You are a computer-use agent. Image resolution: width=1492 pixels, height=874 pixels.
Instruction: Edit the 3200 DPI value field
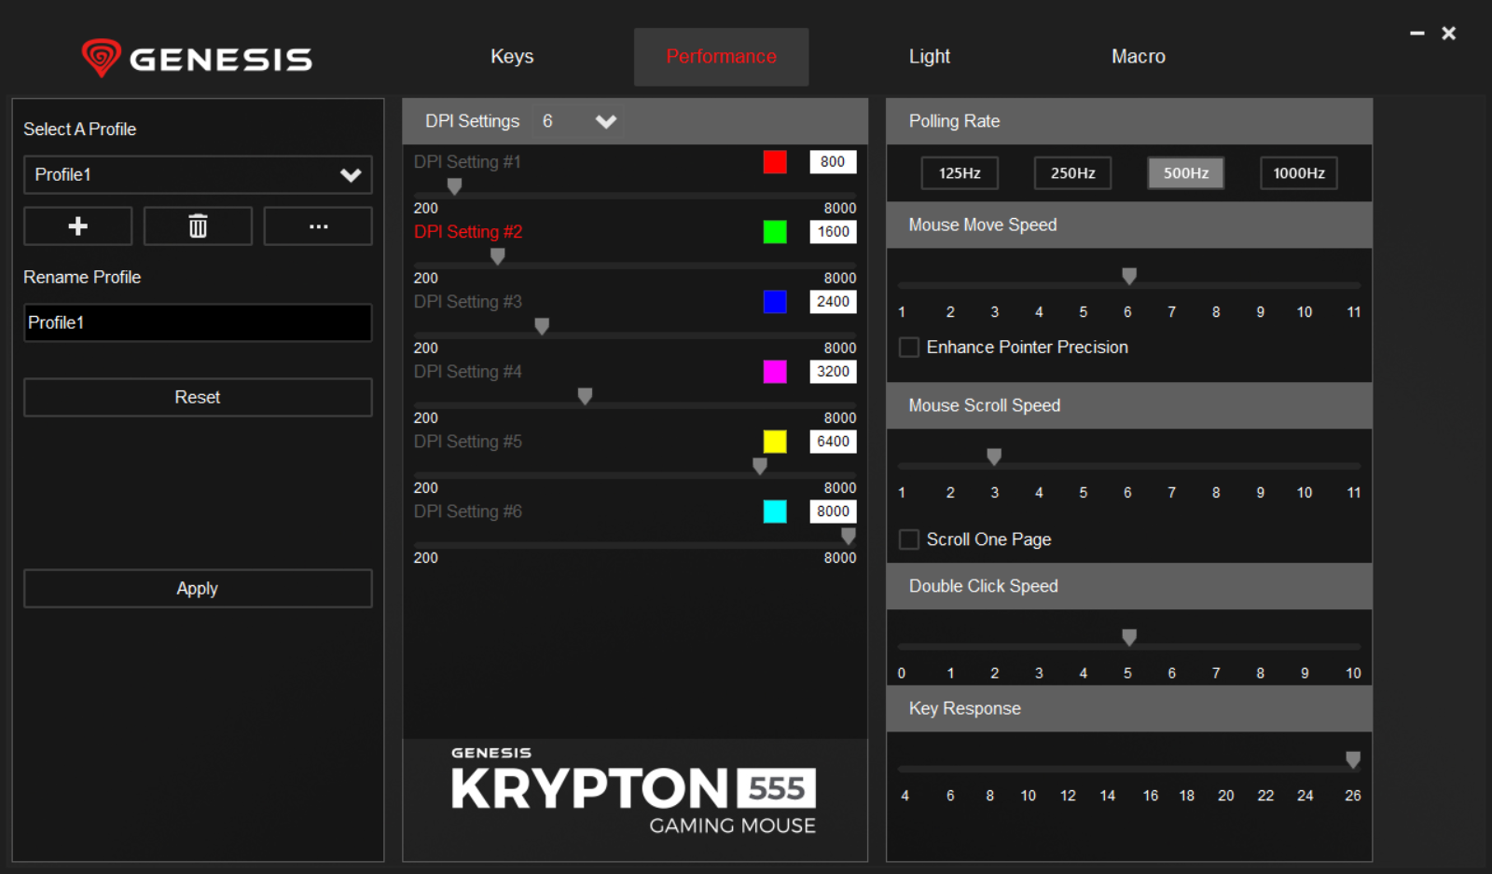(x=833, y=372)
